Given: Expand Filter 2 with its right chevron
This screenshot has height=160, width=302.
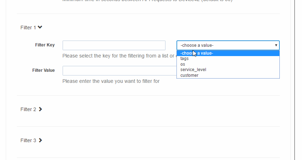Looking at the screenshot, I should (x=40, y=109).
